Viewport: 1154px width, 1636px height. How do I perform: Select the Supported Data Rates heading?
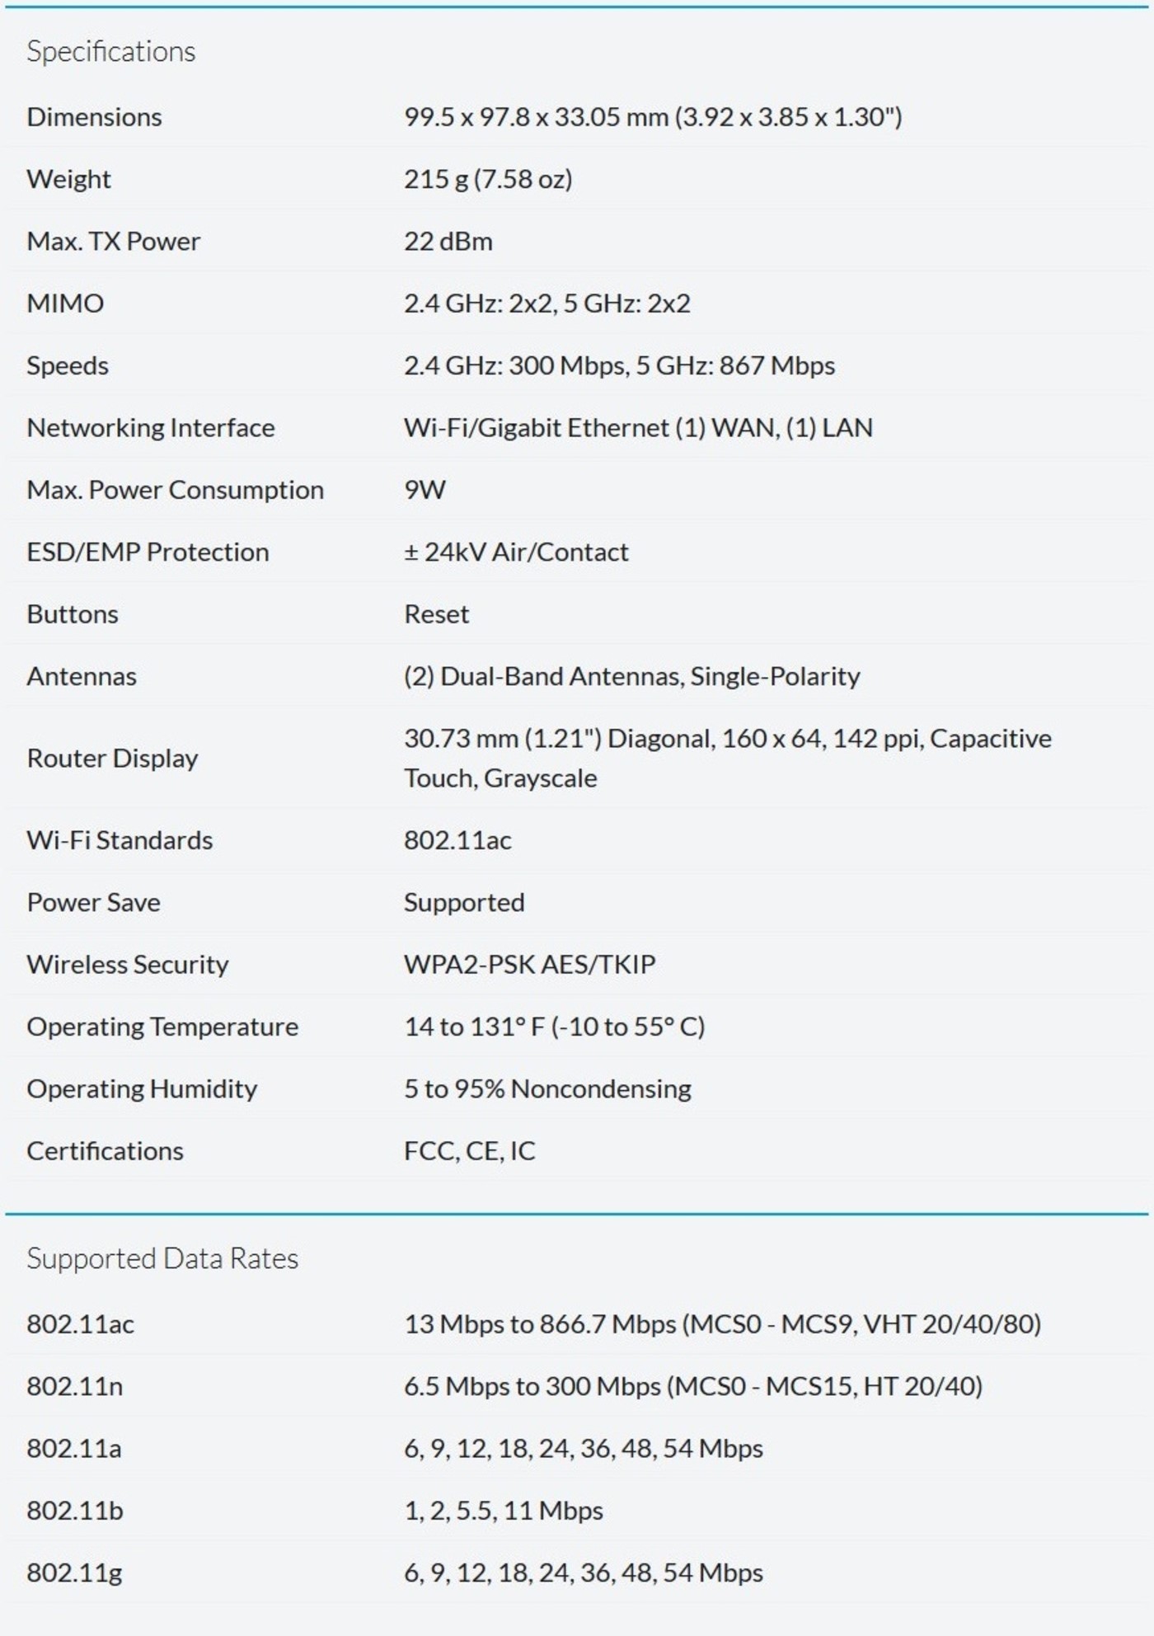162,1259
